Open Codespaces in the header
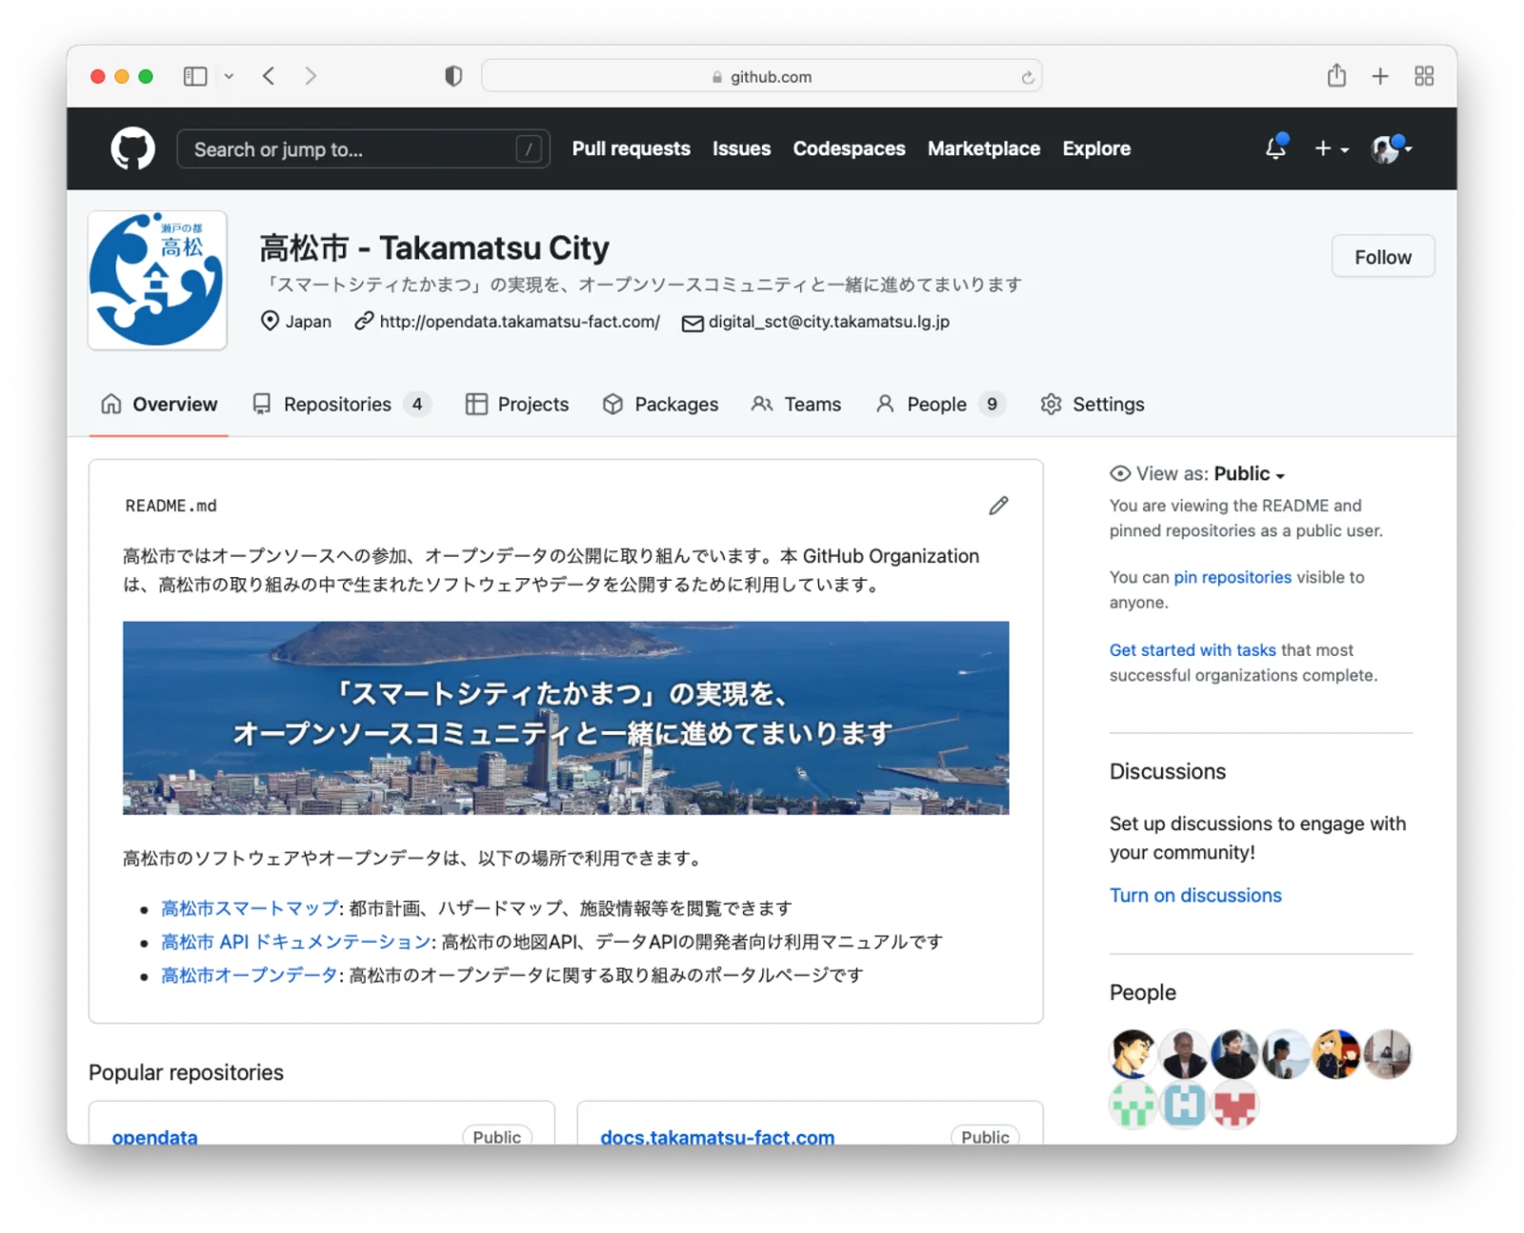The image size is (1524, 1233). tap(849, 149)
